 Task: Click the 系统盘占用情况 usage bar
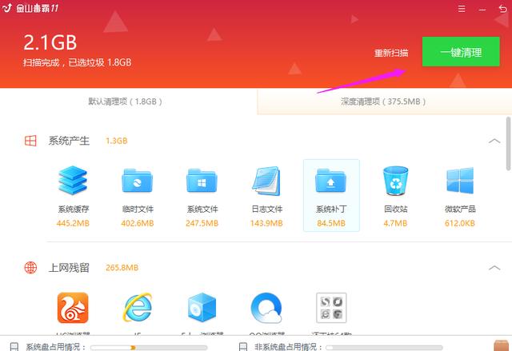point(149,348)
